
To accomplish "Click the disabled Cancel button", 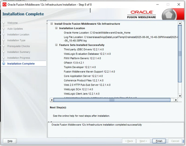I will pos(175,141).
